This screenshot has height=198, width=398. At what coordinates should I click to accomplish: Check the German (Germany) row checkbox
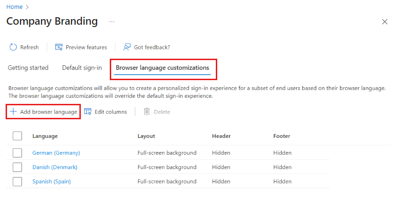click(x=17, y=153)
